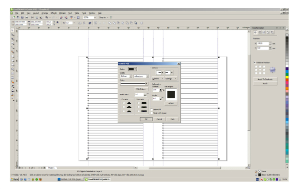Open the Position tab icon in Transformation docker
Screen dimensions: 300x189
(255, 32)
